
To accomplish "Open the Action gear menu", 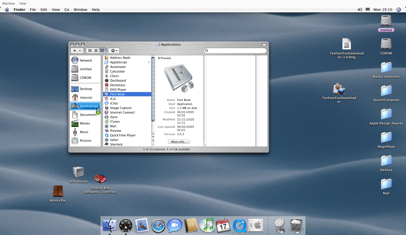I will click(x=114, y=50).
